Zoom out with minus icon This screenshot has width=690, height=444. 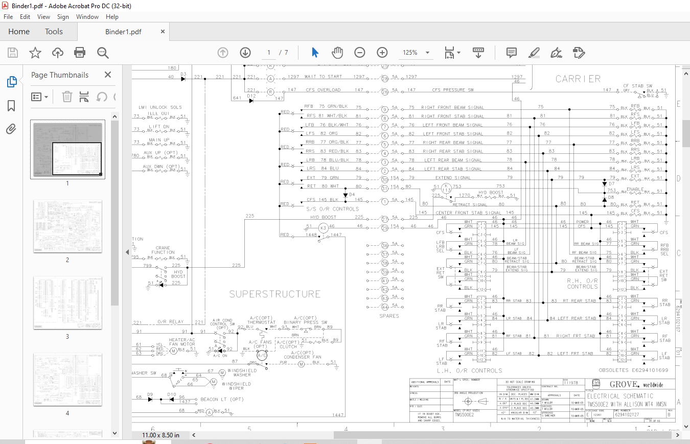tap(360, 53)
